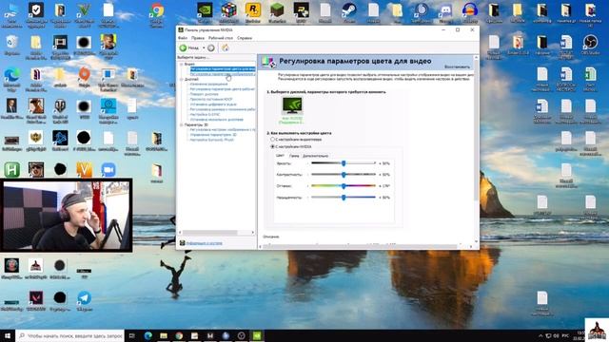This screenshot has width=609, height=342.
Task: Open the green H desktop icon
Action: [x=12, y=170]
